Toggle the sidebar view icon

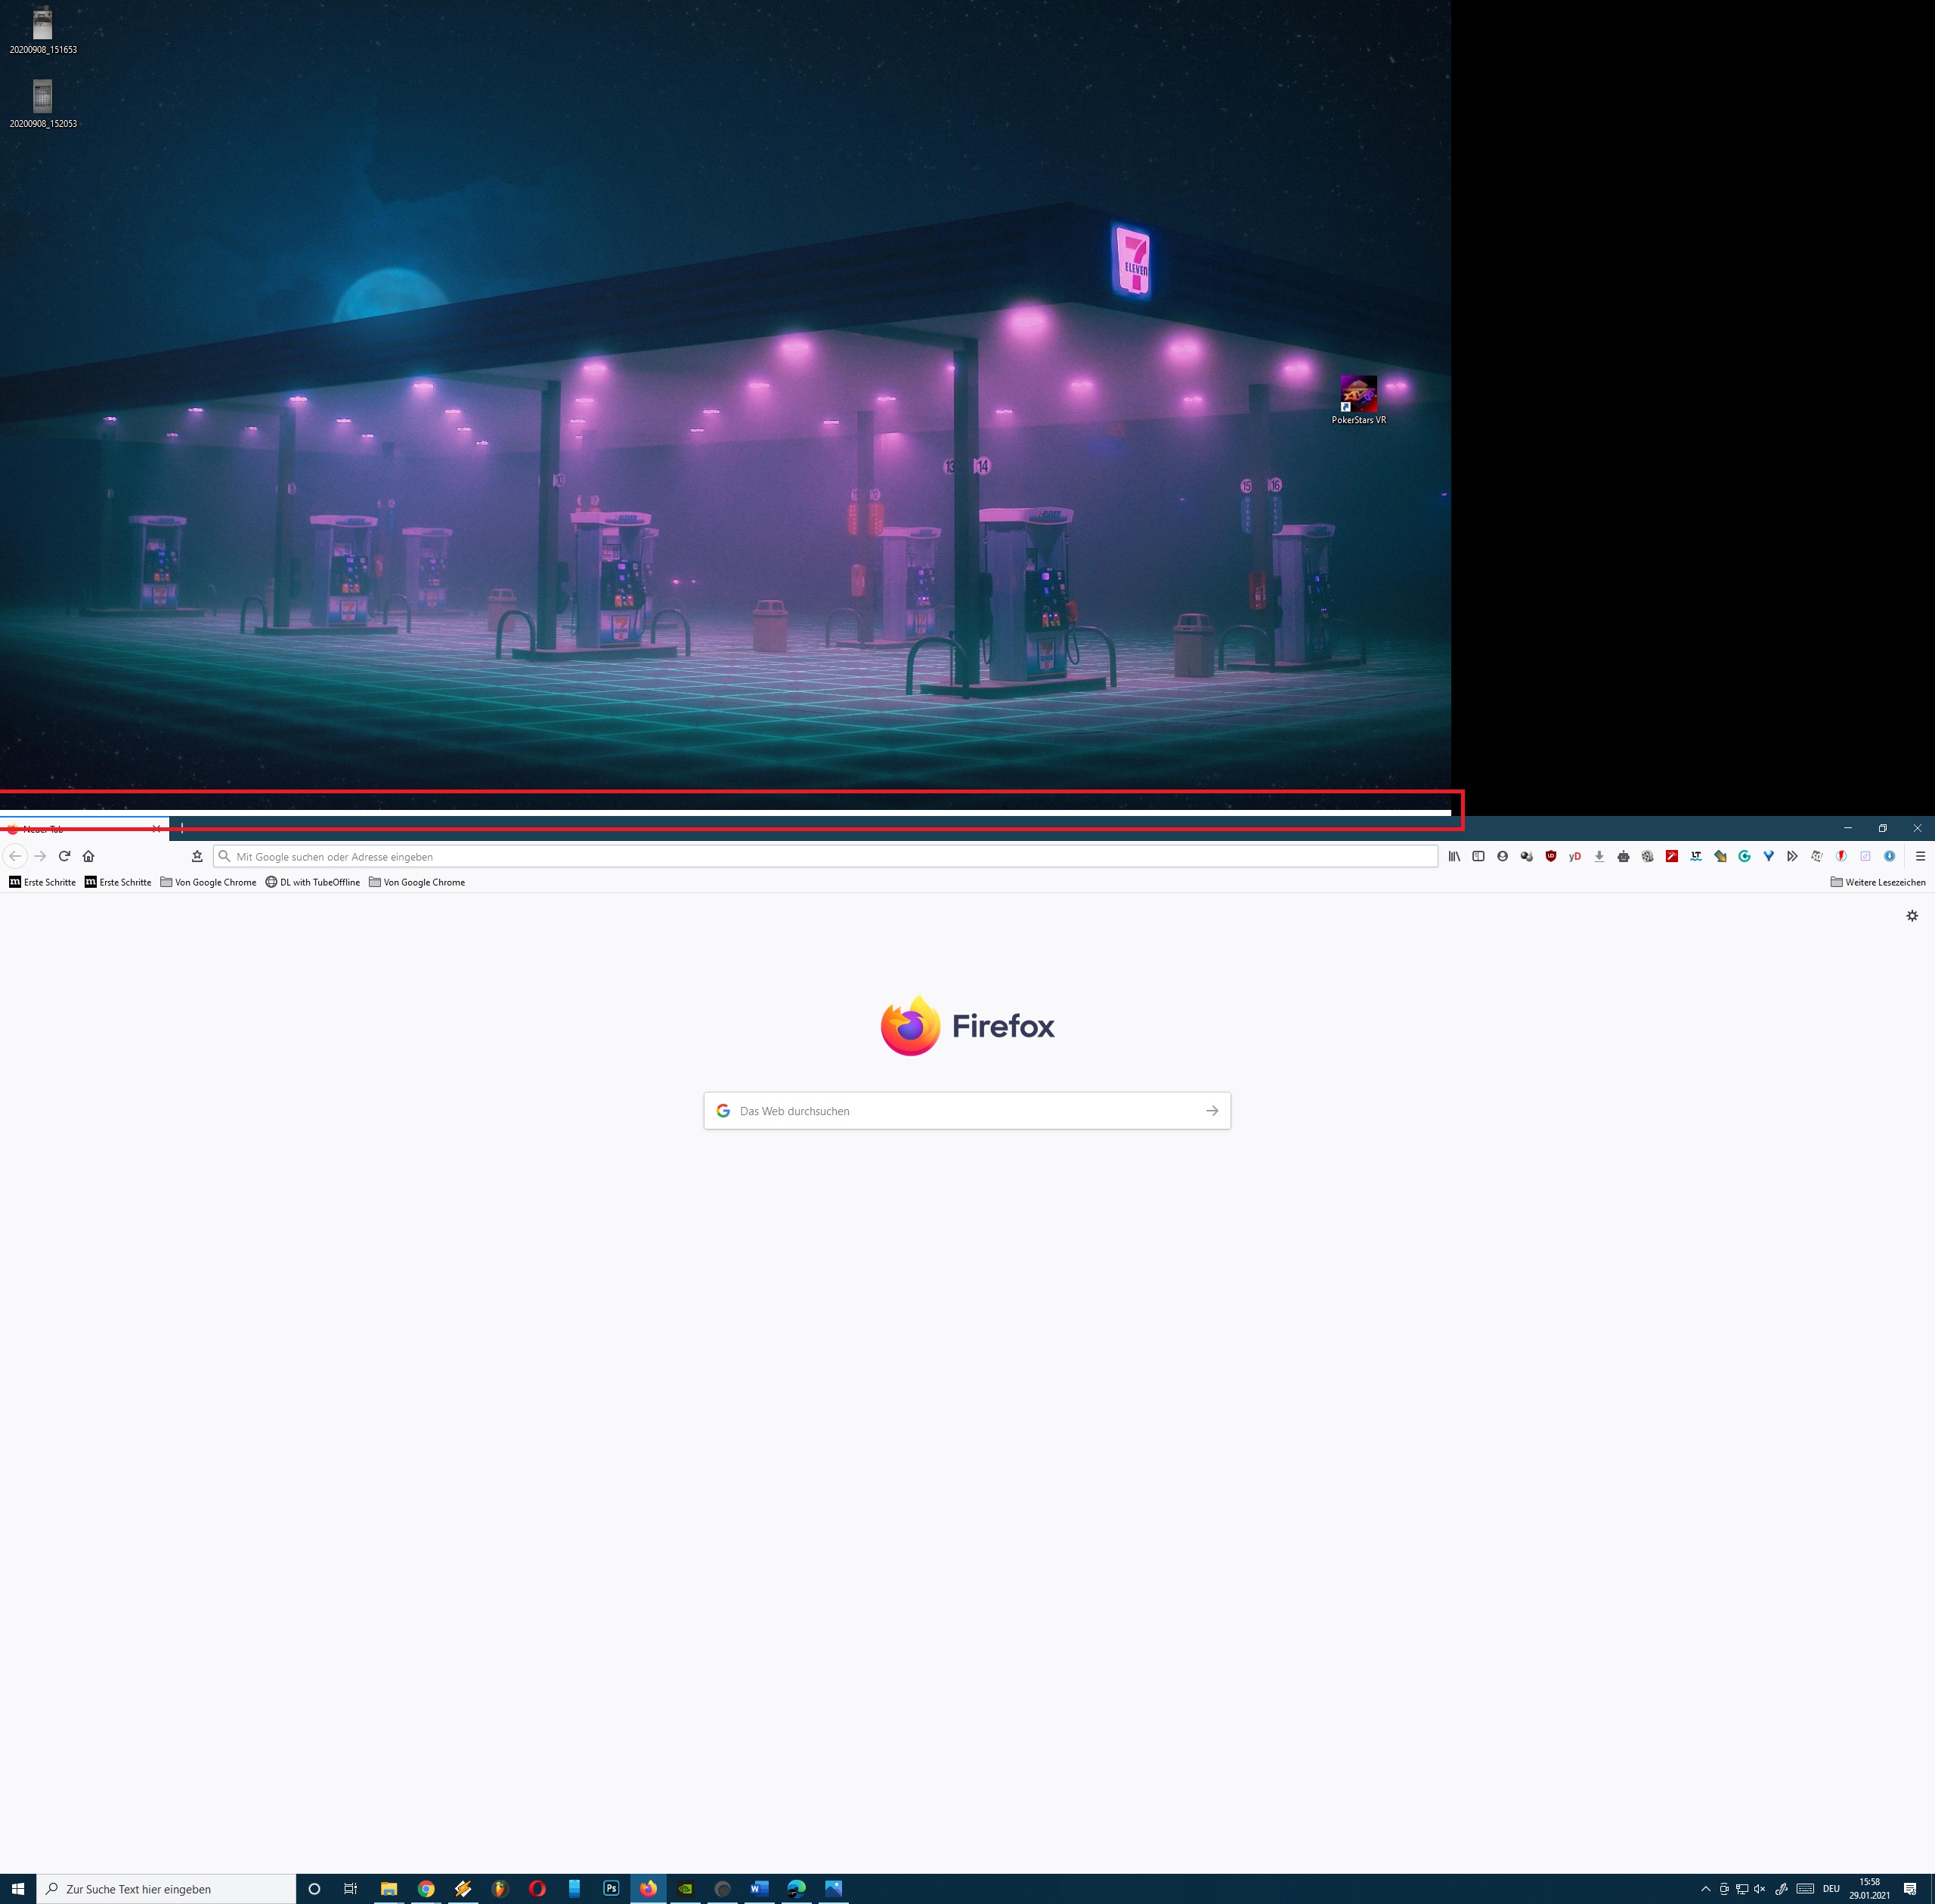click(x=1478, y=856)
